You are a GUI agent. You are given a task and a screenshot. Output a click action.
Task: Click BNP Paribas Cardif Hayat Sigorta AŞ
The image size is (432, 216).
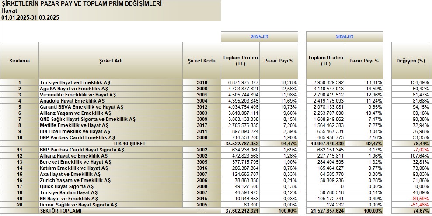[111, 150]
